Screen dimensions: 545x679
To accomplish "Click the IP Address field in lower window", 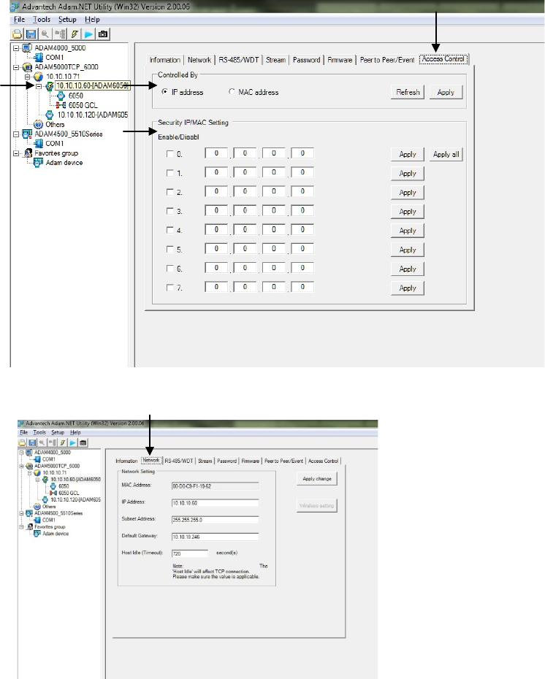I will (216, 503).
